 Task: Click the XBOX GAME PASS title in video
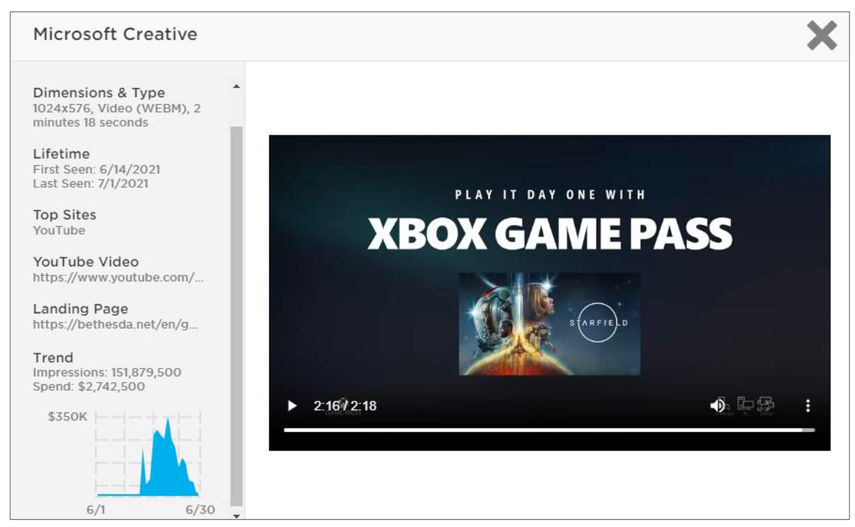click(x=549, y=234)
